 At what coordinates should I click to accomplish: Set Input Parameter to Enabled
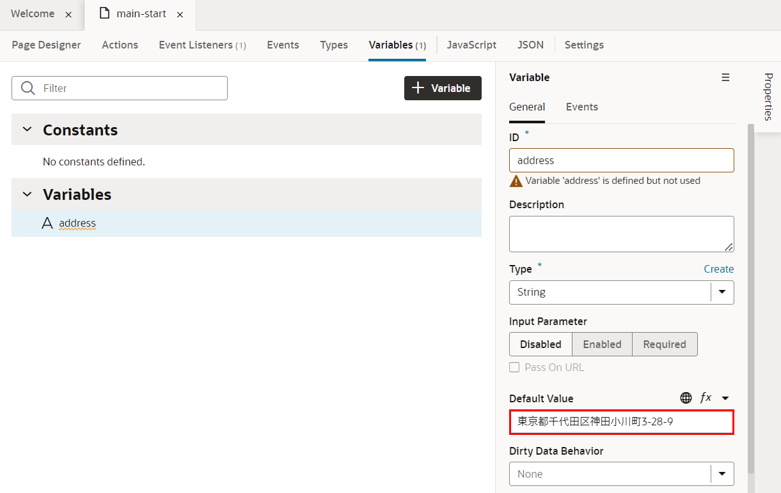tap(602, 344)
